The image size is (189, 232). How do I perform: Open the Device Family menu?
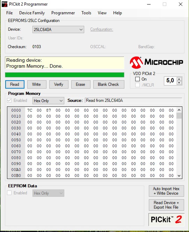[32, 13]
